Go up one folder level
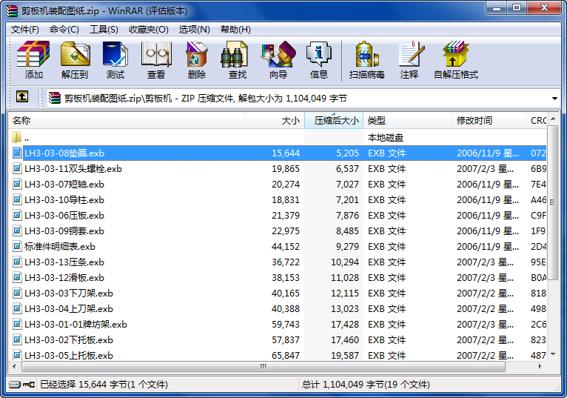 point(22,96)
